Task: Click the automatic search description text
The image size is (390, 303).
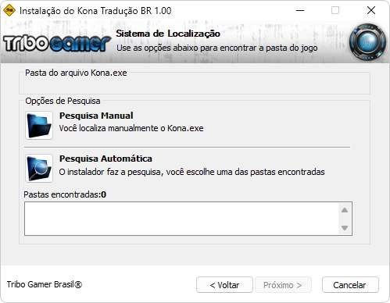Action: click(191, 172)
